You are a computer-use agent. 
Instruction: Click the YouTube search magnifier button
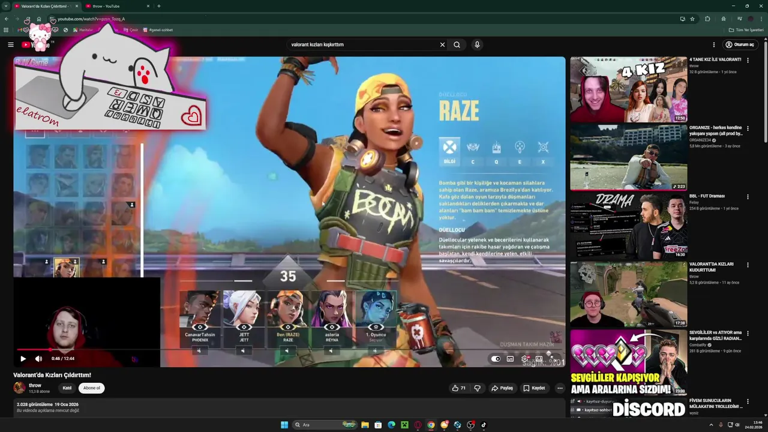457,44
